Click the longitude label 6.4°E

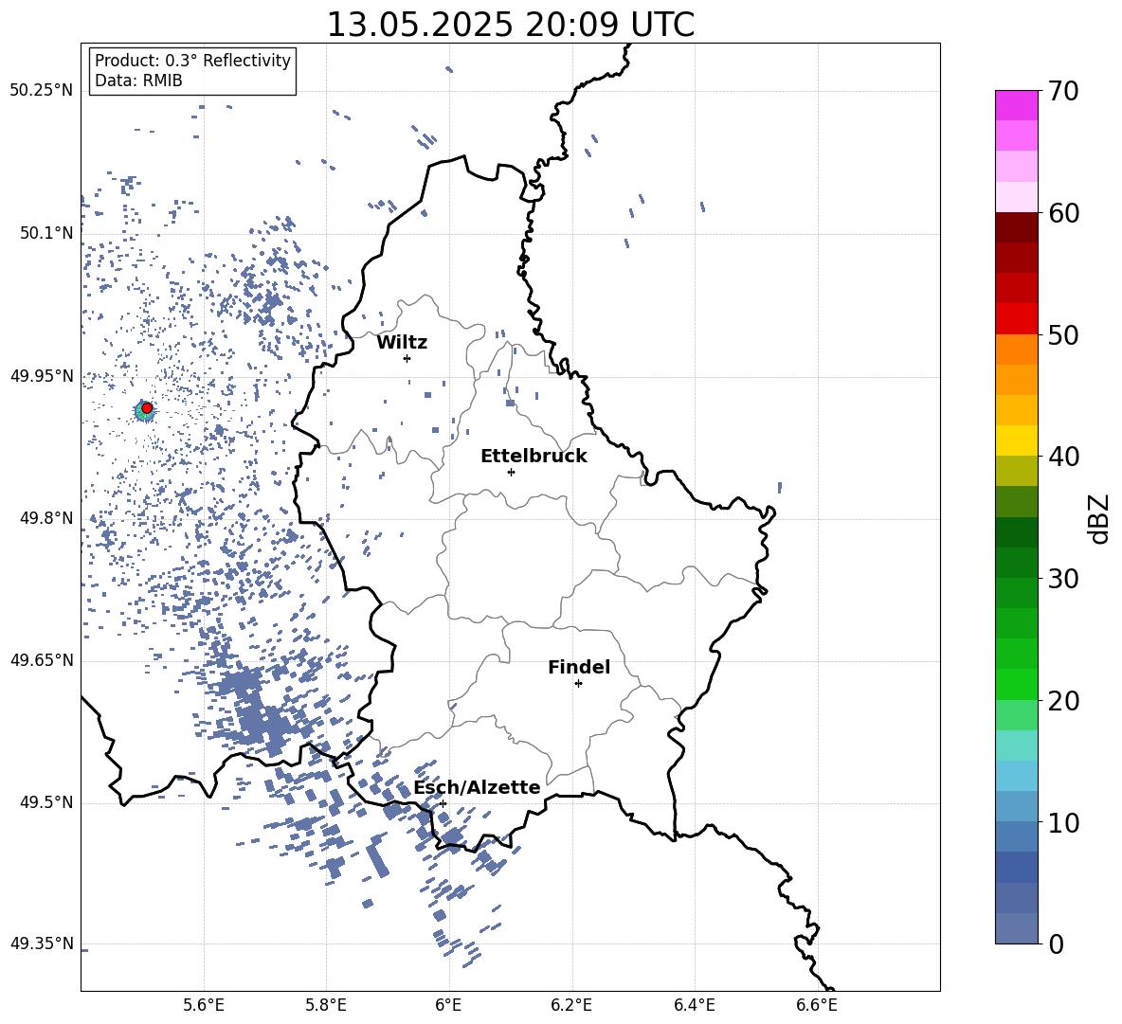[694, 1005]
